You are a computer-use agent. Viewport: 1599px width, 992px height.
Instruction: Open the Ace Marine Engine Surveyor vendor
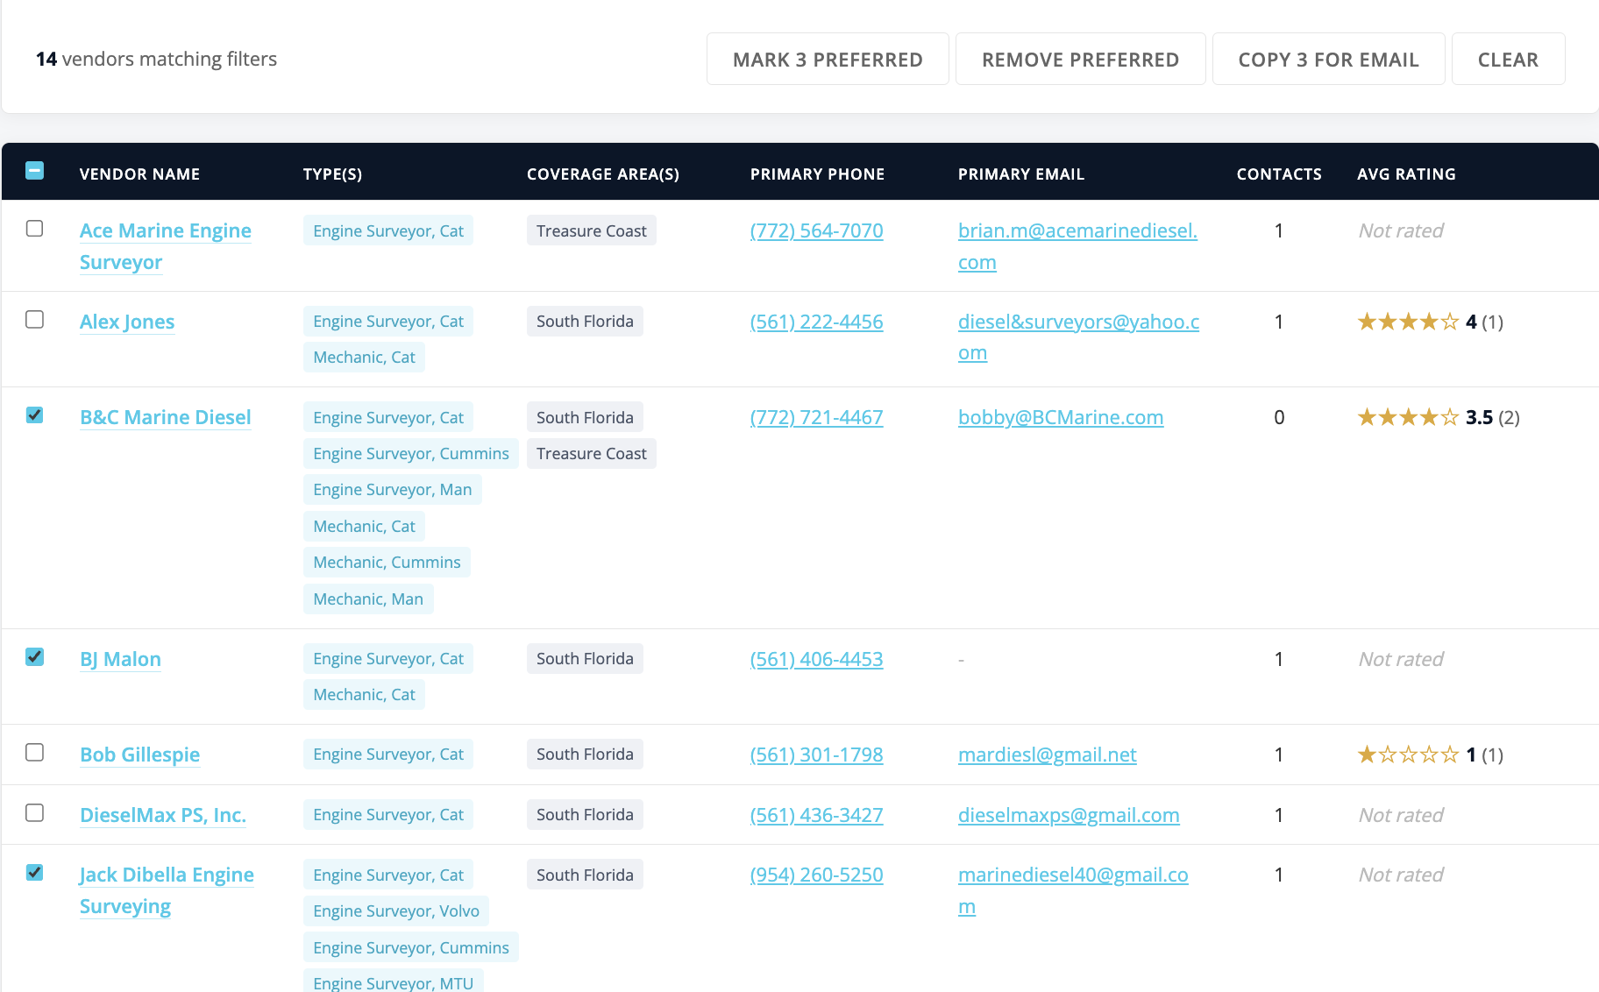click(x=166, y=246)
